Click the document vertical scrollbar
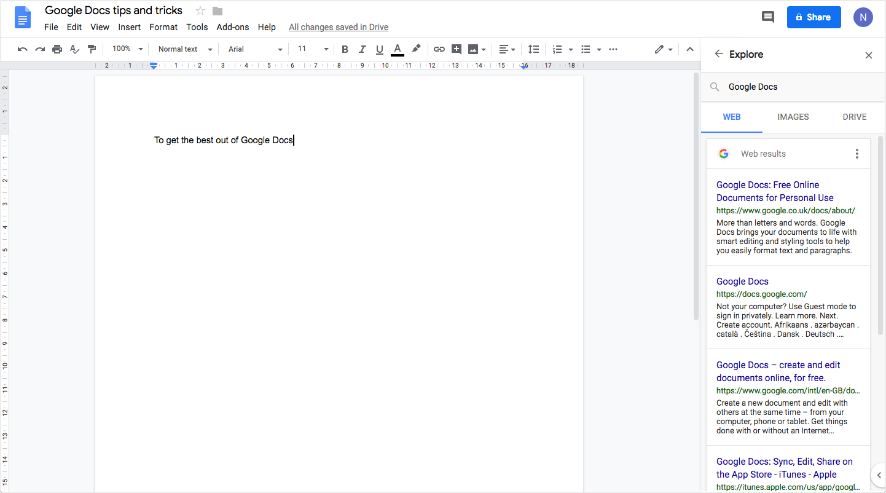Viewport: 886px width, 493px height. tap(696, 197)
